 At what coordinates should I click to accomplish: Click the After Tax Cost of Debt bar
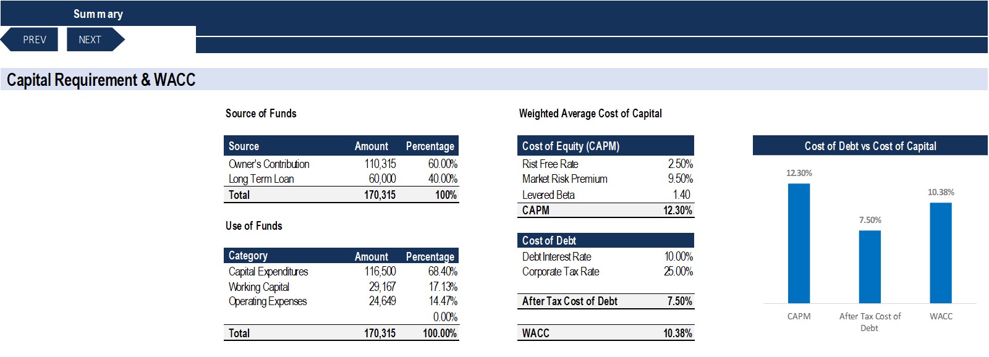tap(870, 267)
